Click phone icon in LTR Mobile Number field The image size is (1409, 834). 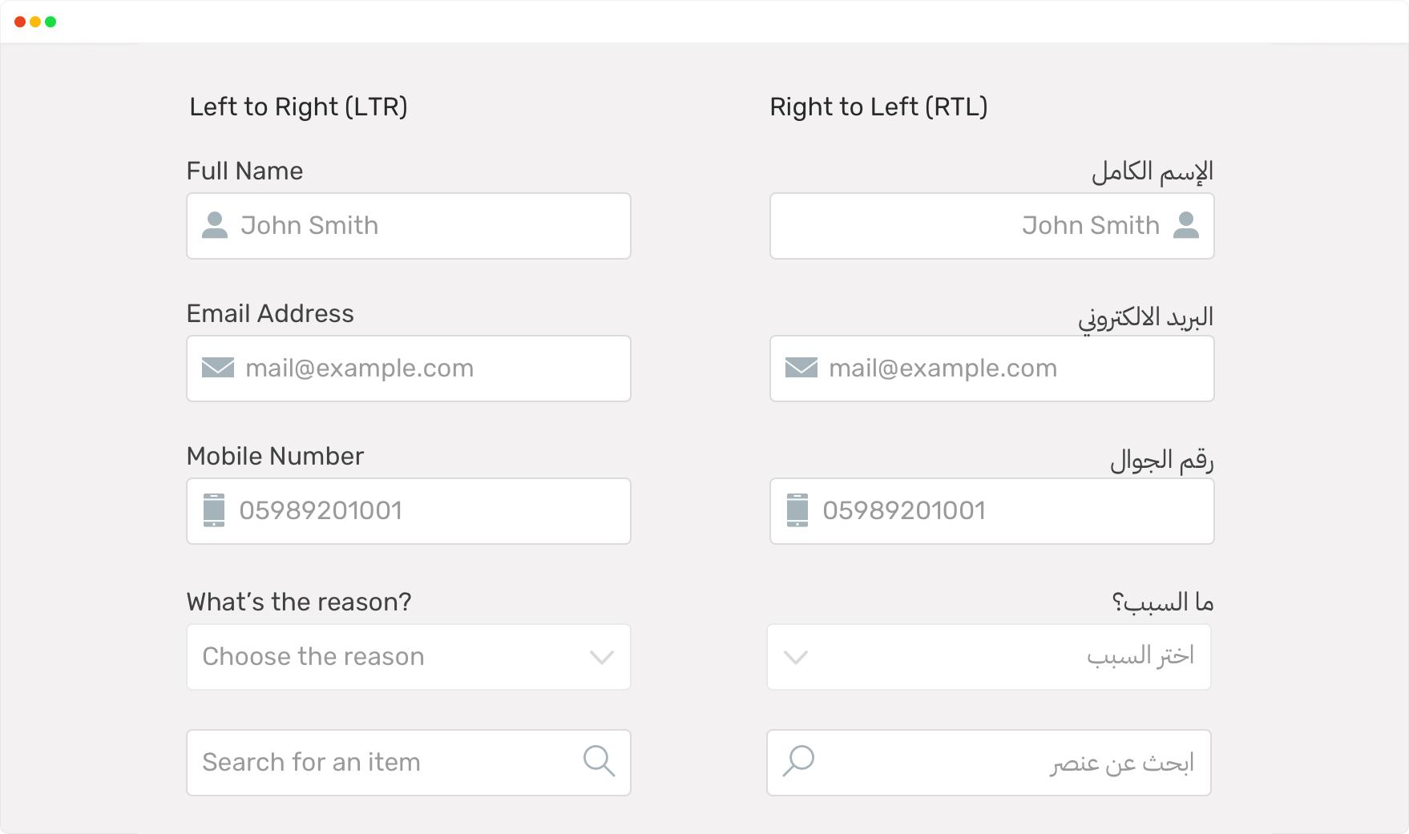[214, 510]
